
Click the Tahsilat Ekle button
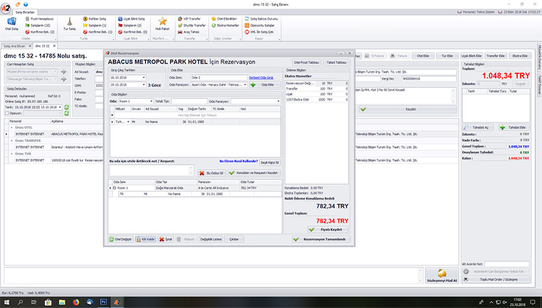tap(514, 127)
